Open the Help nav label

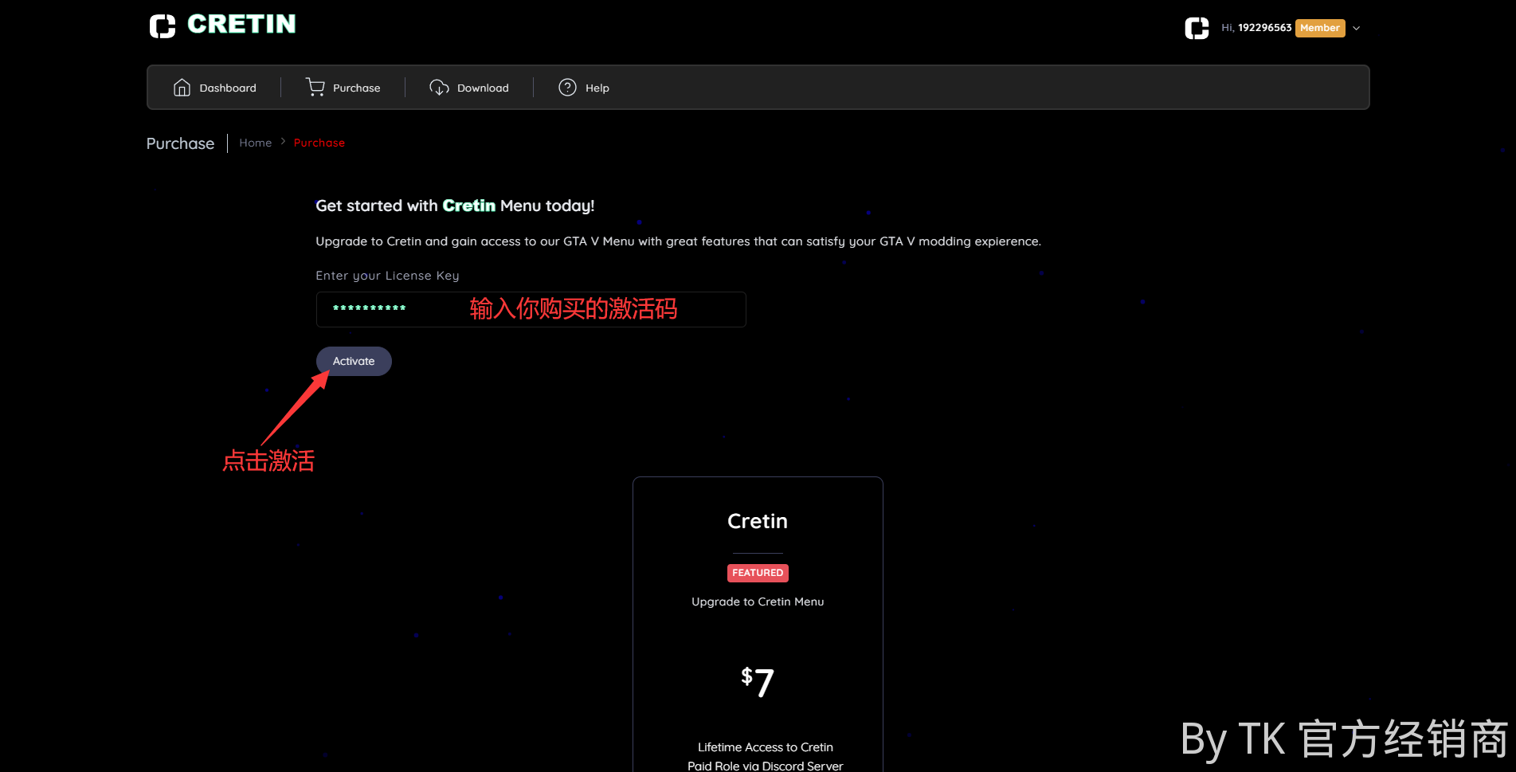coord(597,88)
